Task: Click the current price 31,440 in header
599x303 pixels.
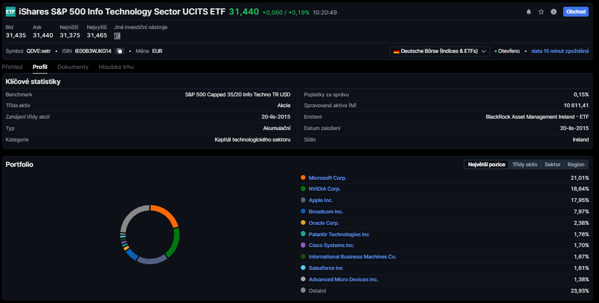Action: point(244,12)
